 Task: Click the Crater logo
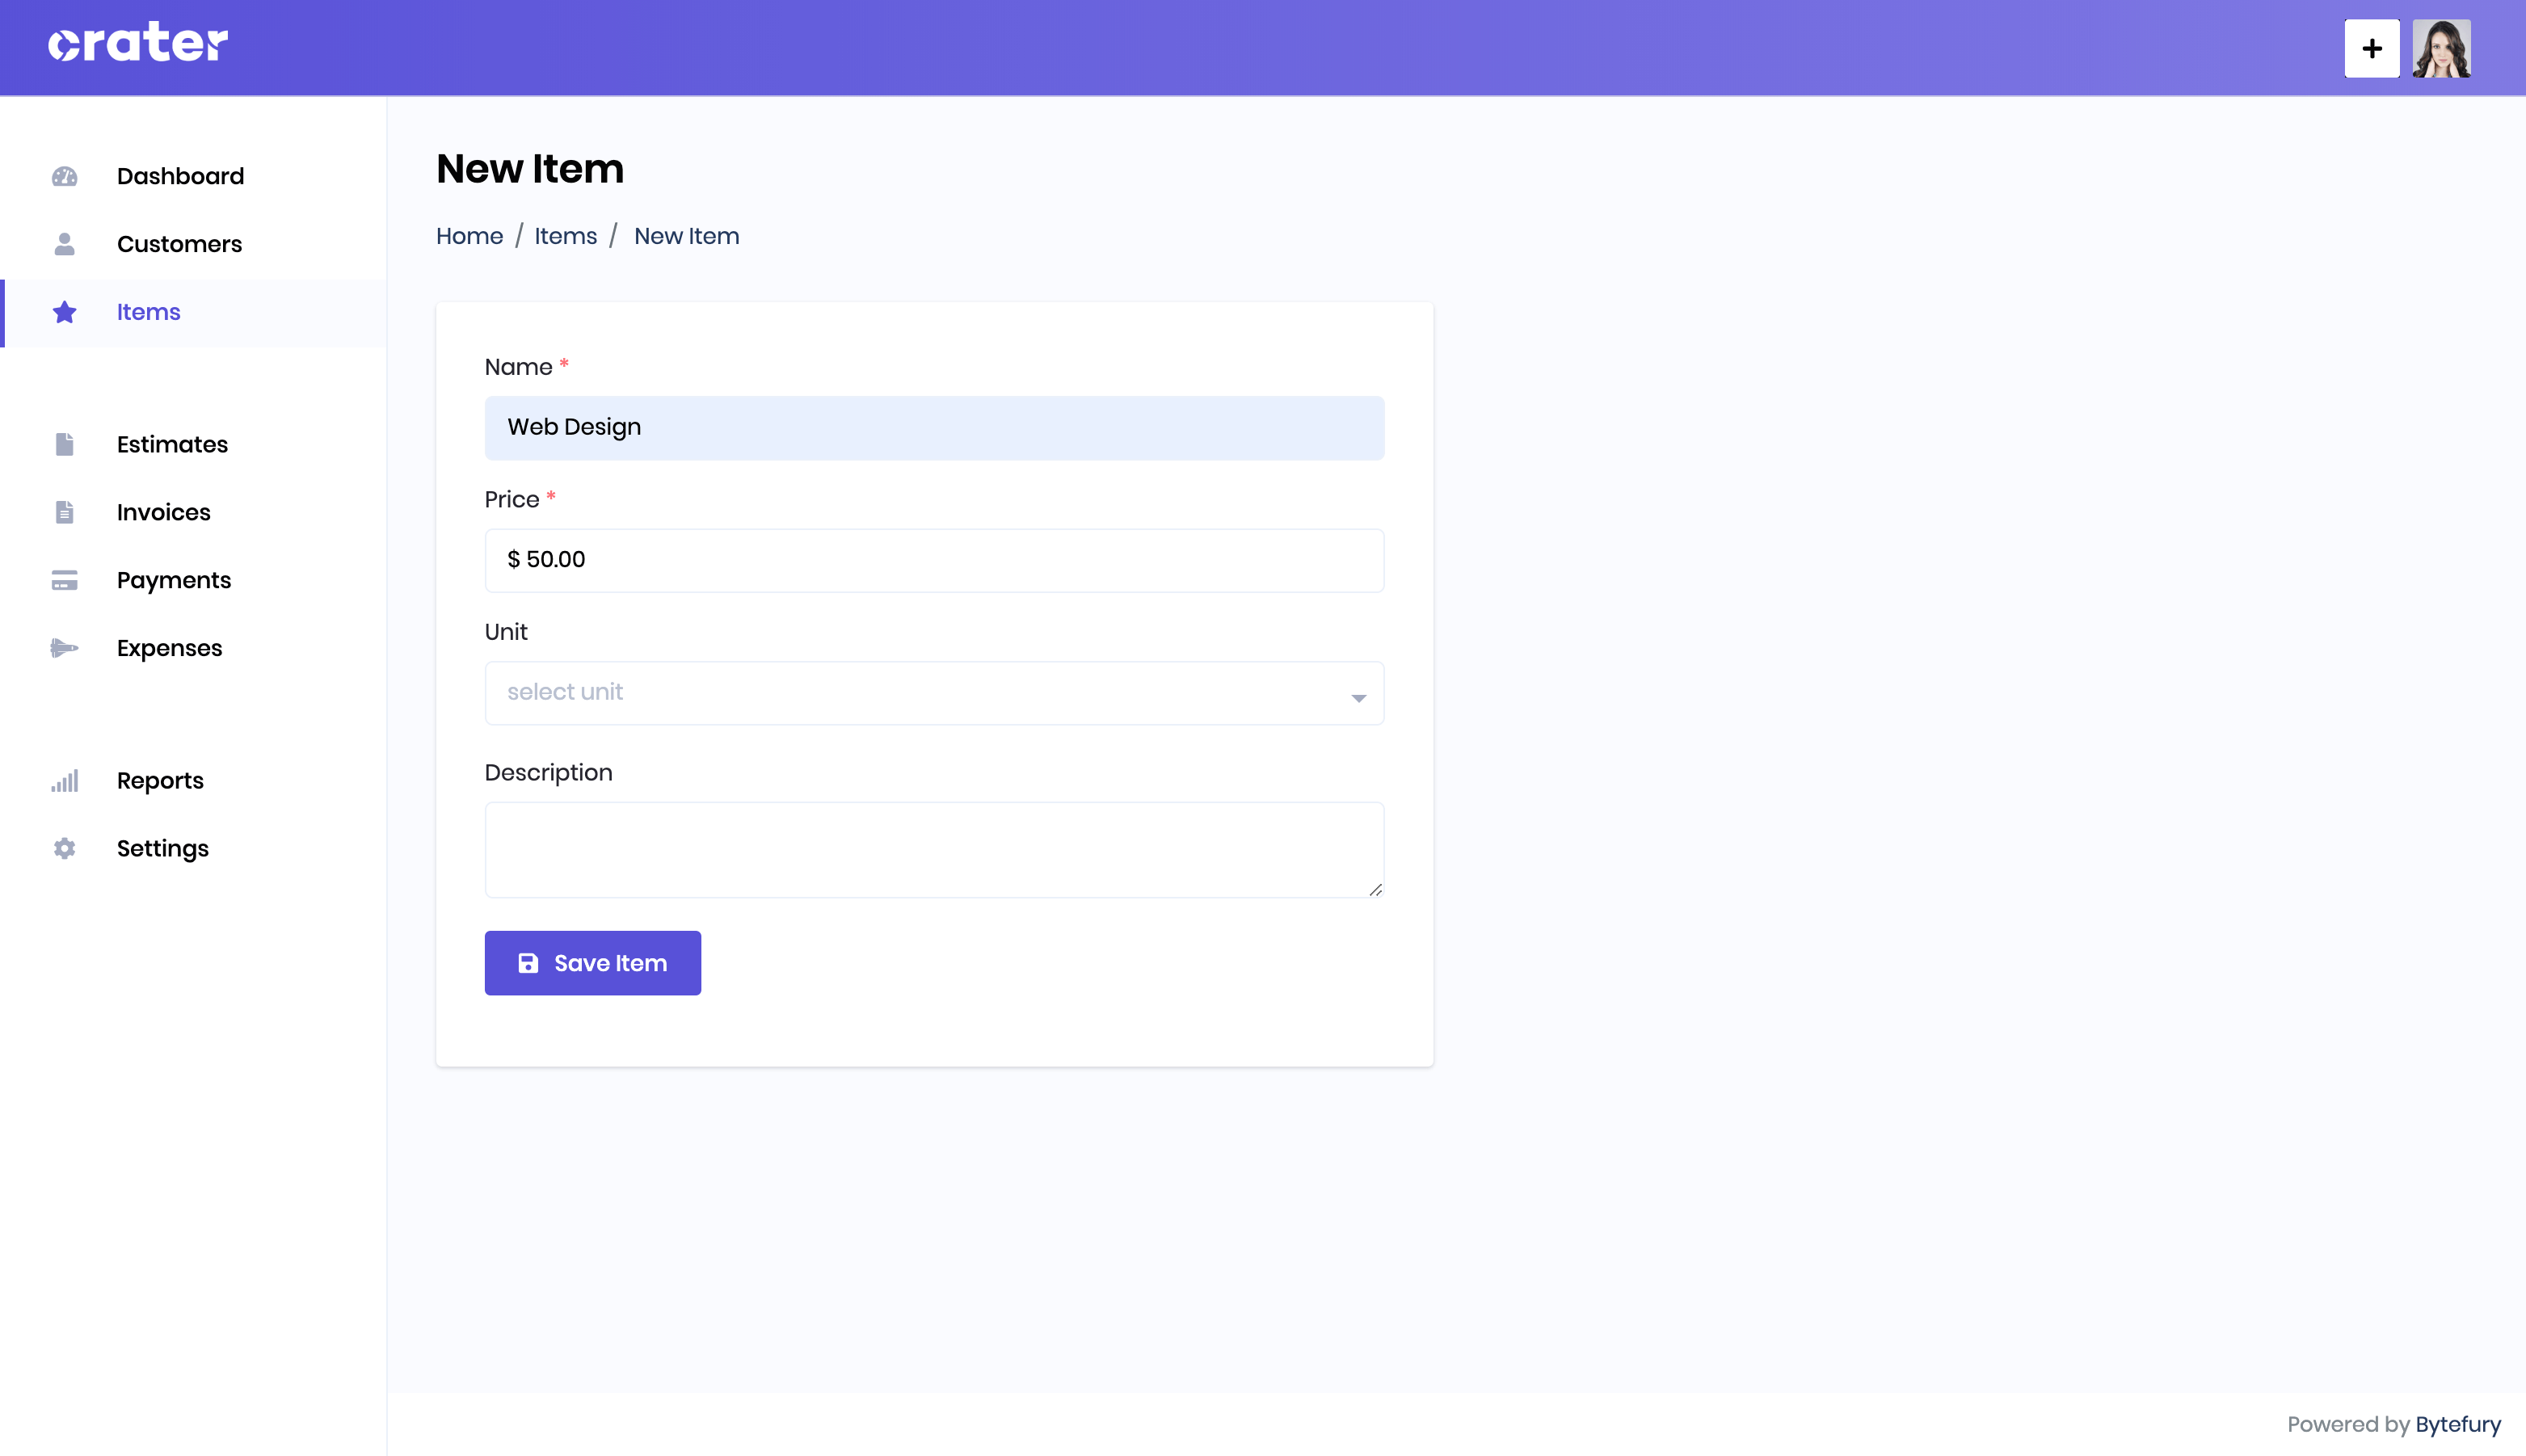[x=138, y=43]
